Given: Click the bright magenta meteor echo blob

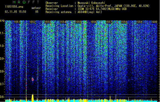Looking at the screenshot, I should (33, 79).
